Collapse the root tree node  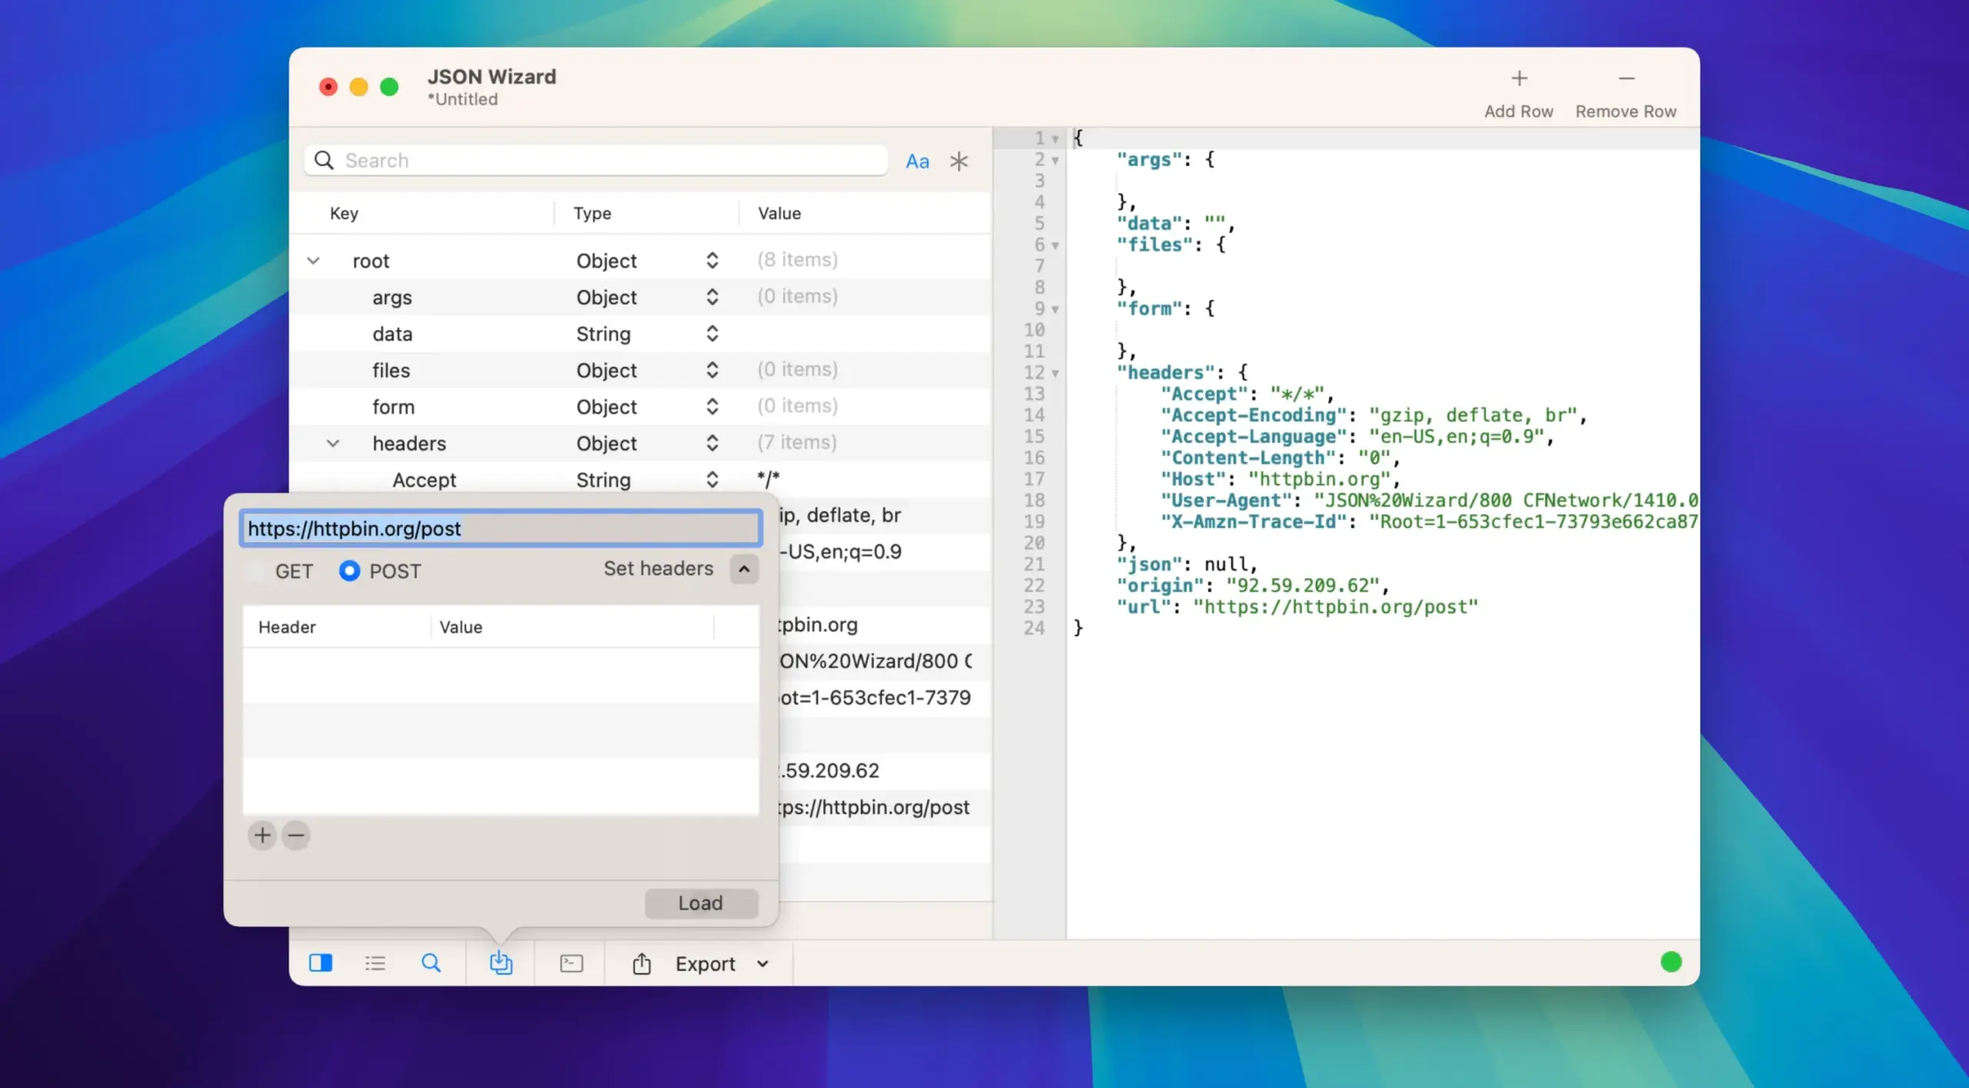click(313, 261)
